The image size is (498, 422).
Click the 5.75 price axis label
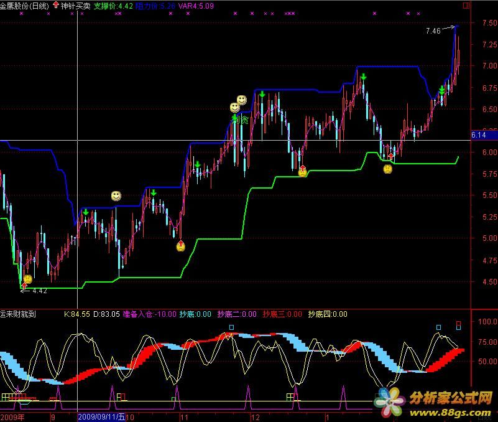point(489,174)
